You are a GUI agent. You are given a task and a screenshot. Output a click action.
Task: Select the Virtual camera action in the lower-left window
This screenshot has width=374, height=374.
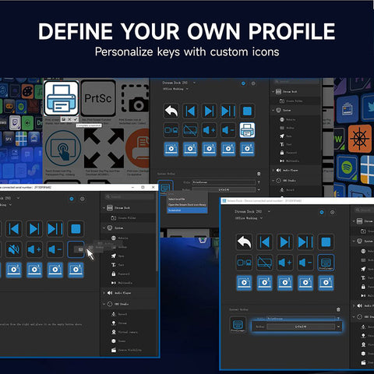click(125, 332)
